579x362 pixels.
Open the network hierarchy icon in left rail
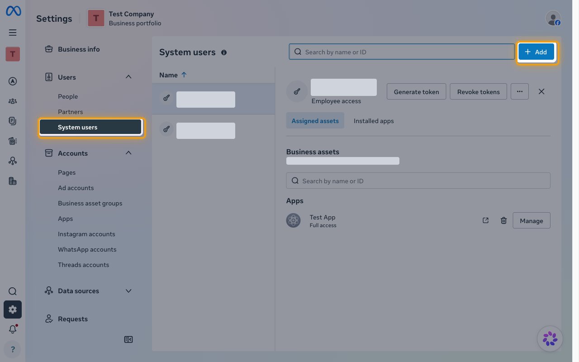(x=13, y=161)
